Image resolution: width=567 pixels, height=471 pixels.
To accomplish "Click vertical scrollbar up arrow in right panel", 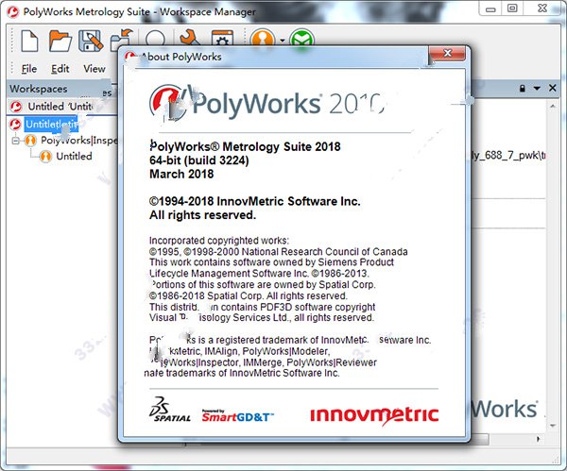I will (x=553, y=107).
